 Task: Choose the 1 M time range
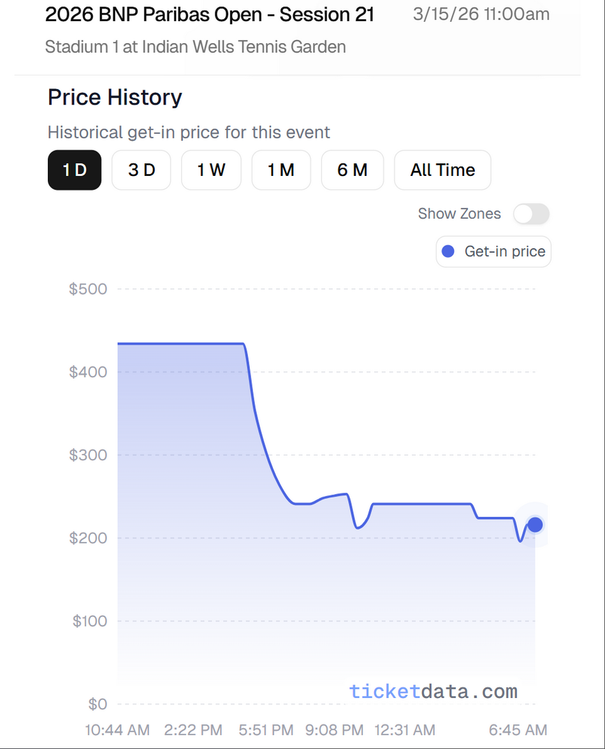coord(281,170)
